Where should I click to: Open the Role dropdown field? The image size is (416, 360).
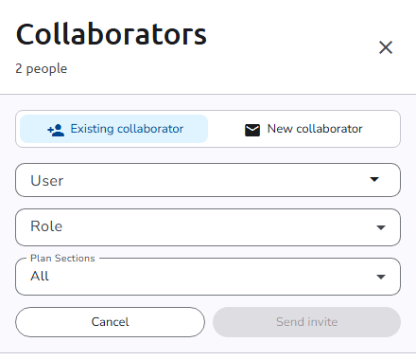(x=208, y=227)
